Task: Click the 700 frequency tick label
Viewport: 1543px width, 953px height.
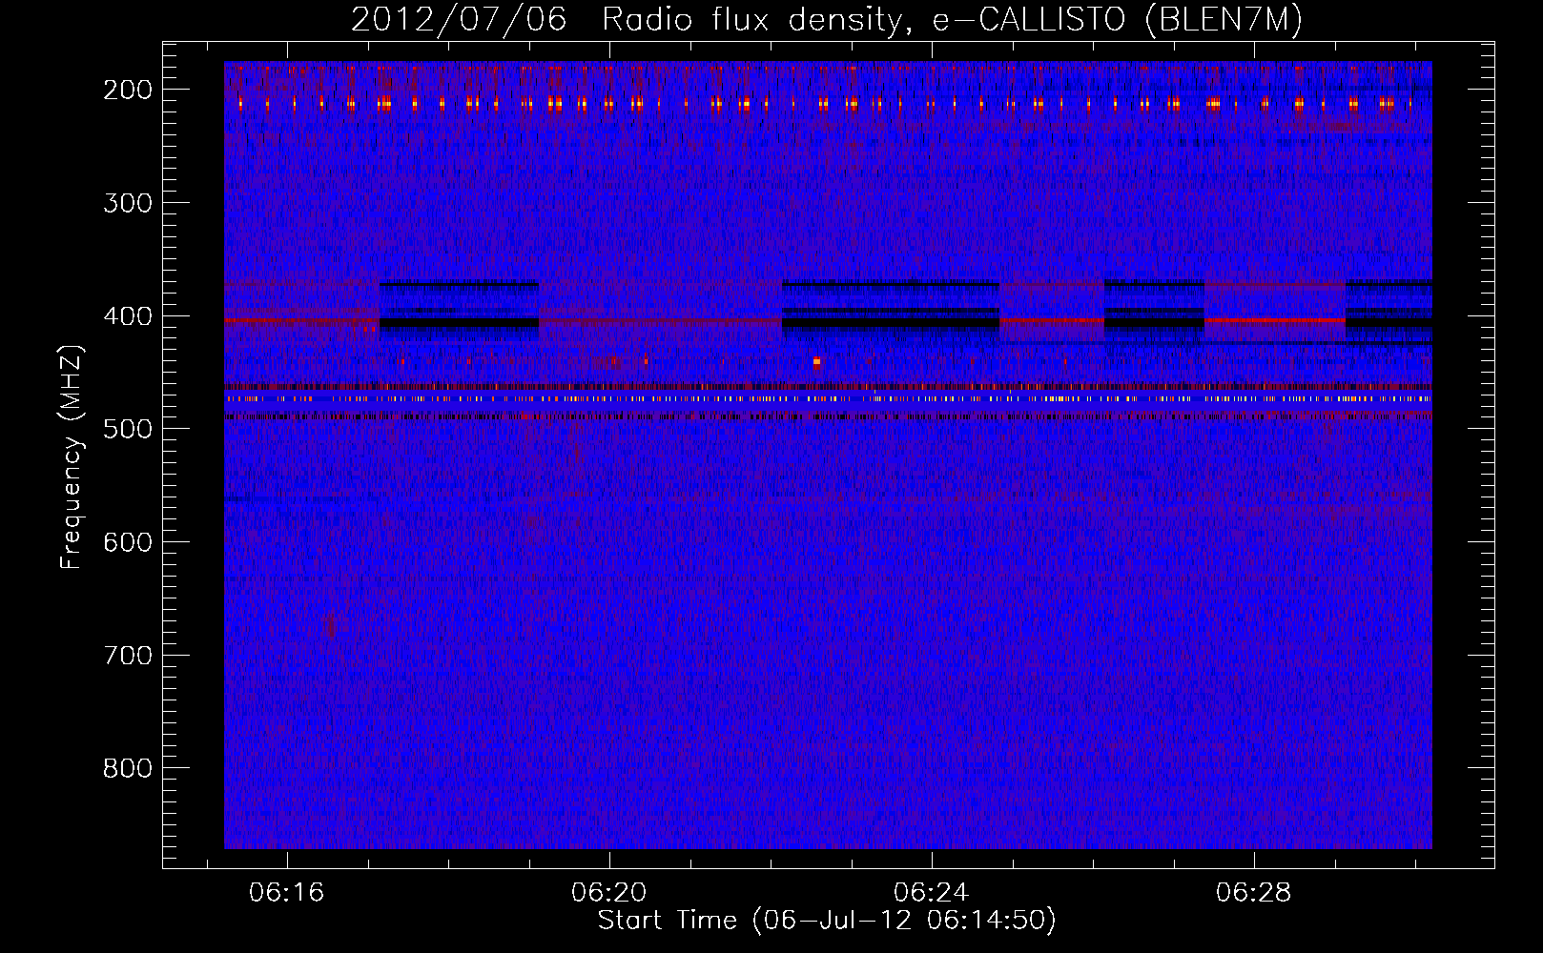Action: click(x=128, y=656)
